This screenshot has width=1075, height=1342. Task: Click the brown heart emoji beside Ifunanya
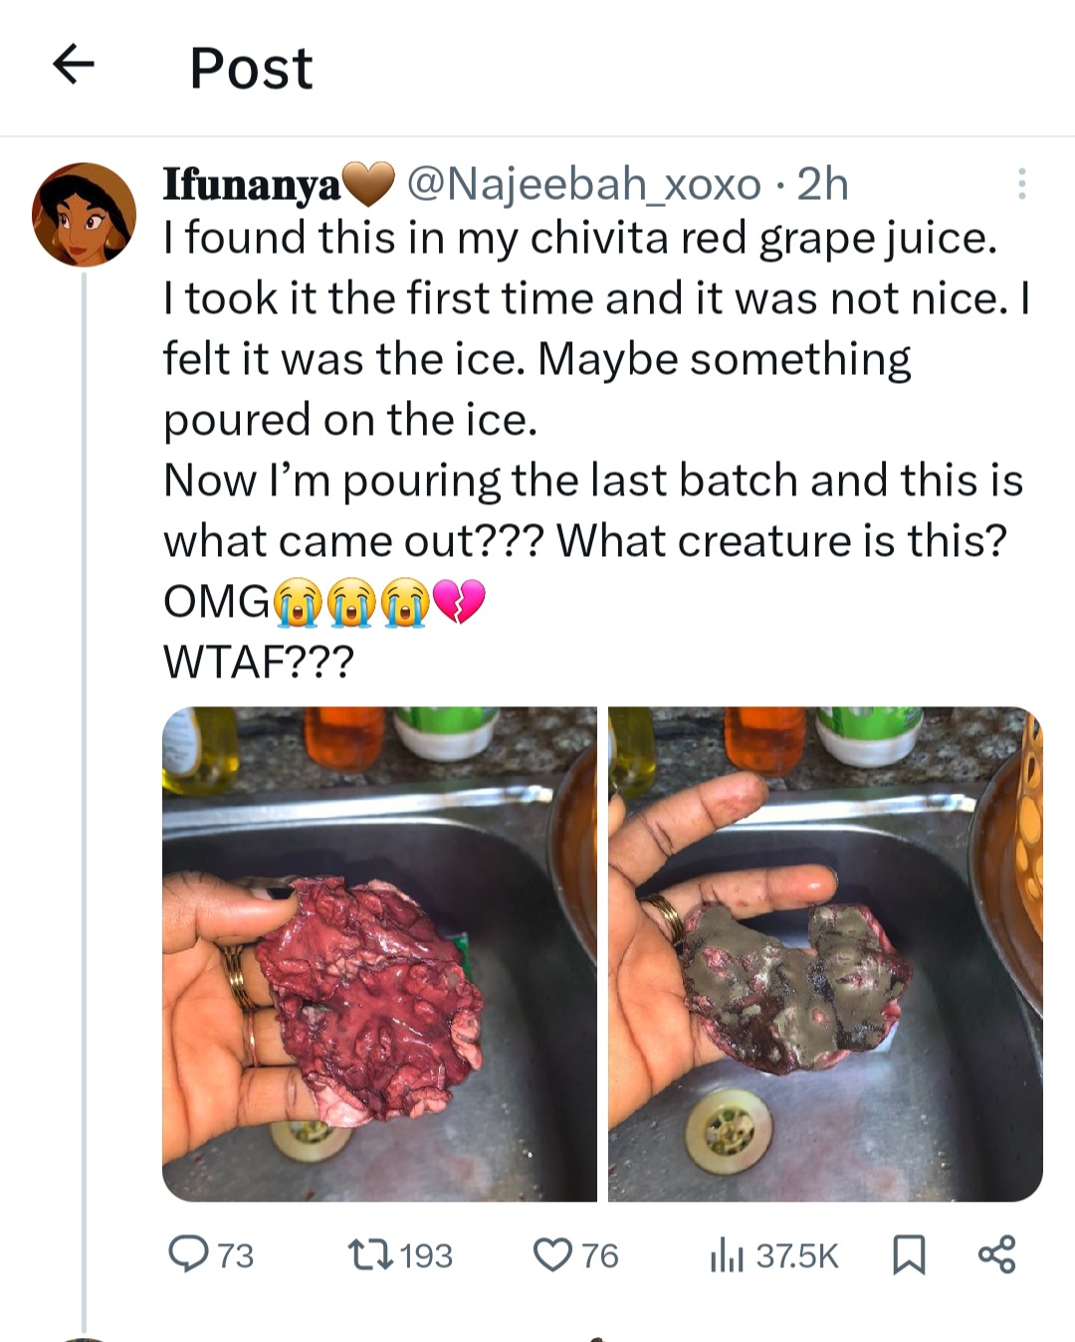tap(367, 184)
